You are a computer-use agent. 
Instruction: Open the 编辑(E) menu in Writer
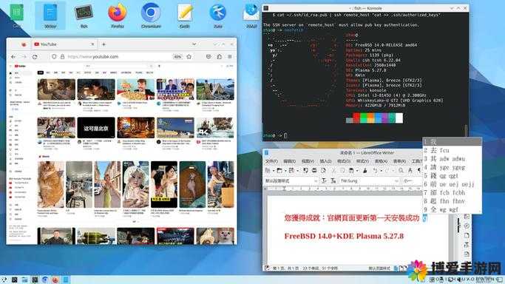pos(289,161)
